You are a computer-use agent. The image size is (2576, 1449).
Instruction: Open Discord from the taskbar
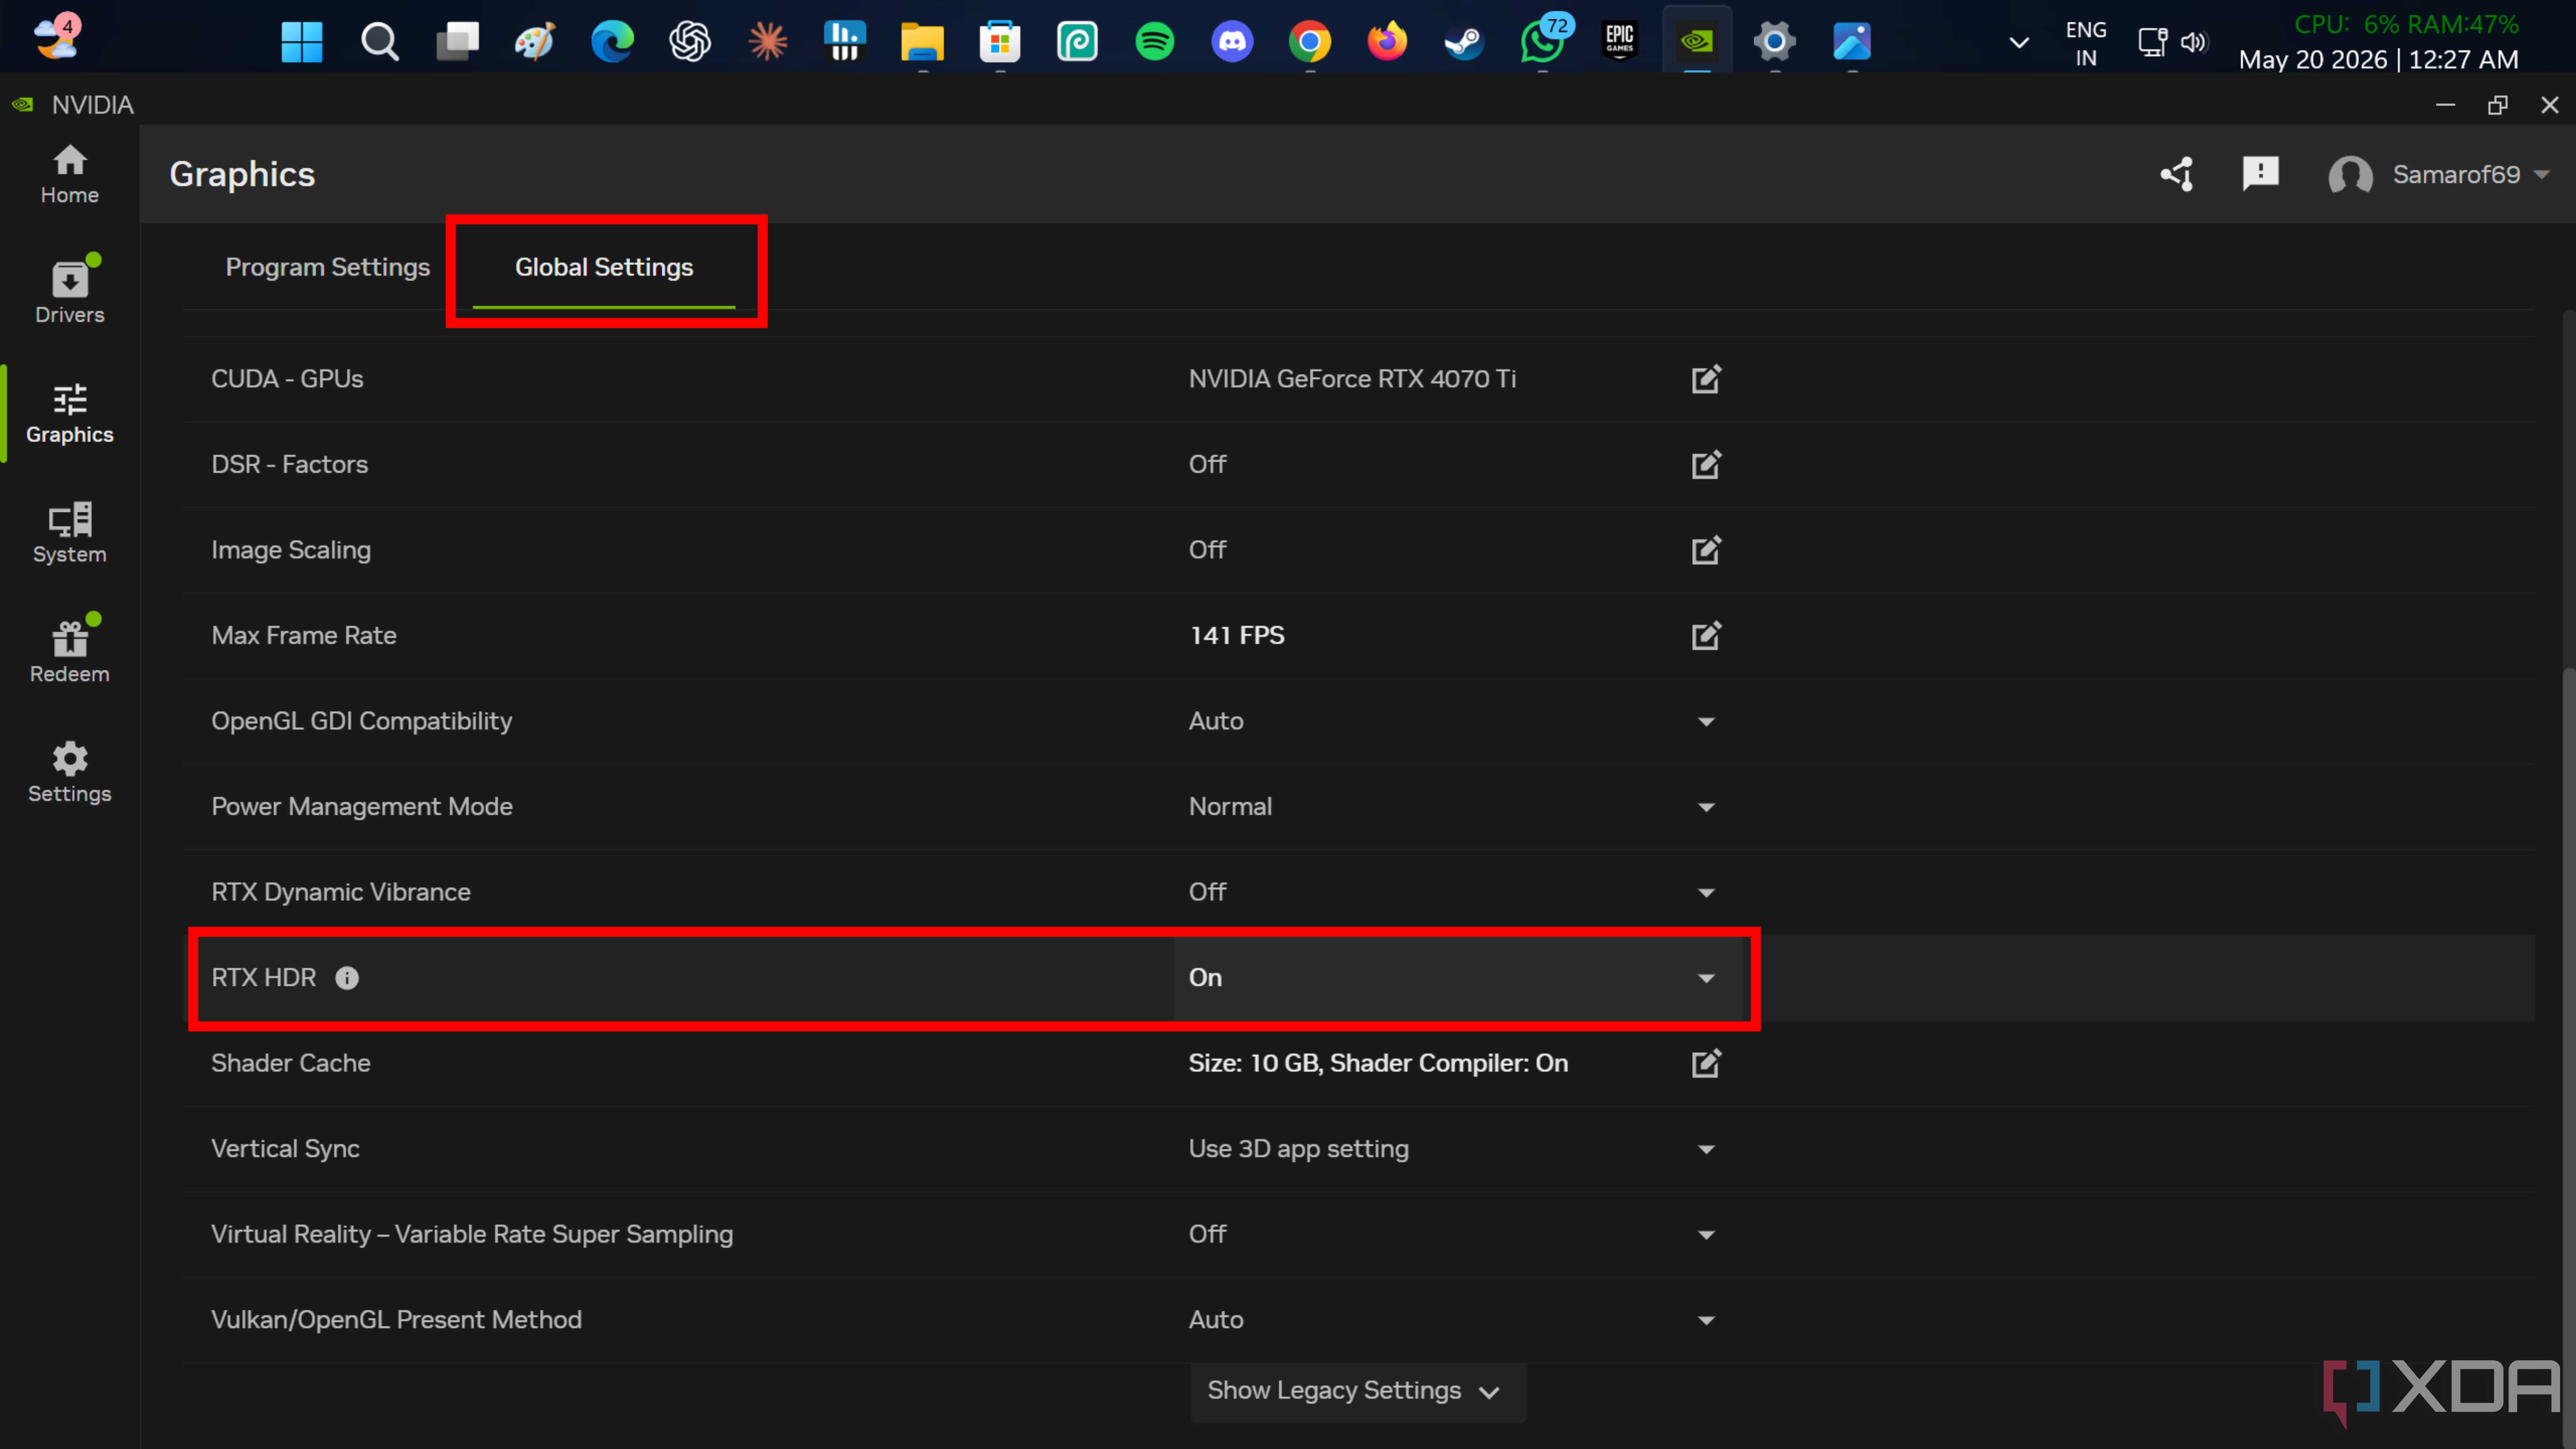tap(1232, 41)
